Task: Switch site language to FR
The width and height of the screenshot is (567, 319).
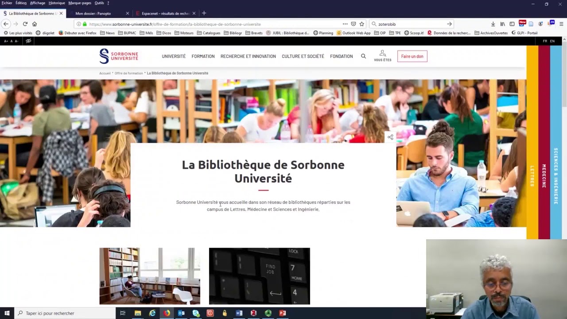Action: click(545, 41)
